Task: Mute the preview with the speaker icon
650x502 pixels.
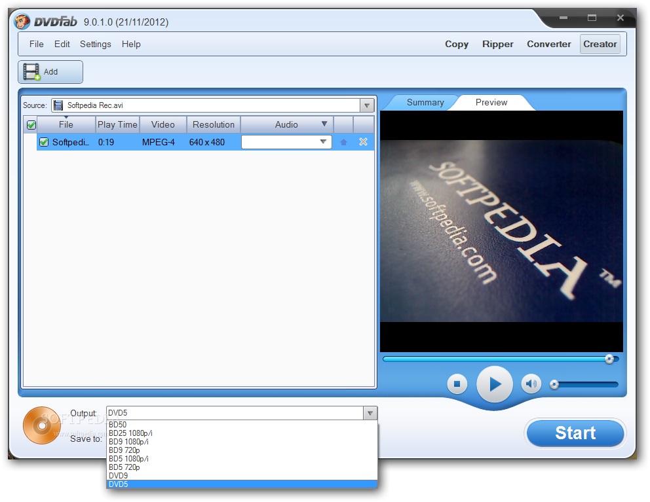Action: click(531, 384)
